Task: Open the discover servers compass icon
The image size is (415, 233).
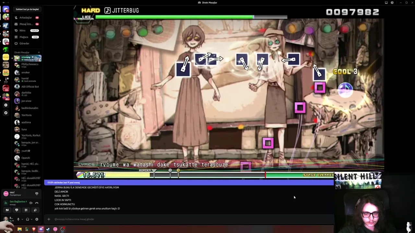Action: [x=6, y=113]
